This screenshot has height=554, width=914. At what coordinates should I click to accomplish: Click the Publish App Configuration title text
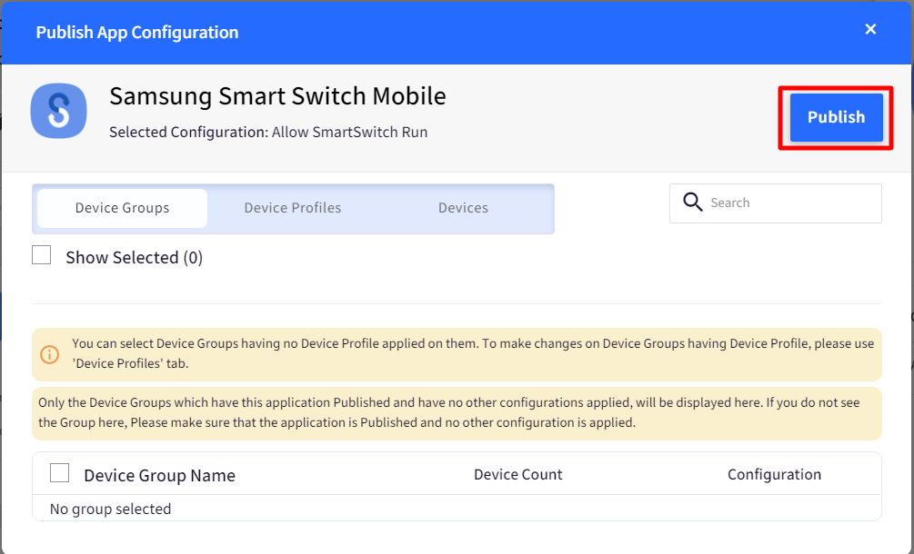[137, 33]
